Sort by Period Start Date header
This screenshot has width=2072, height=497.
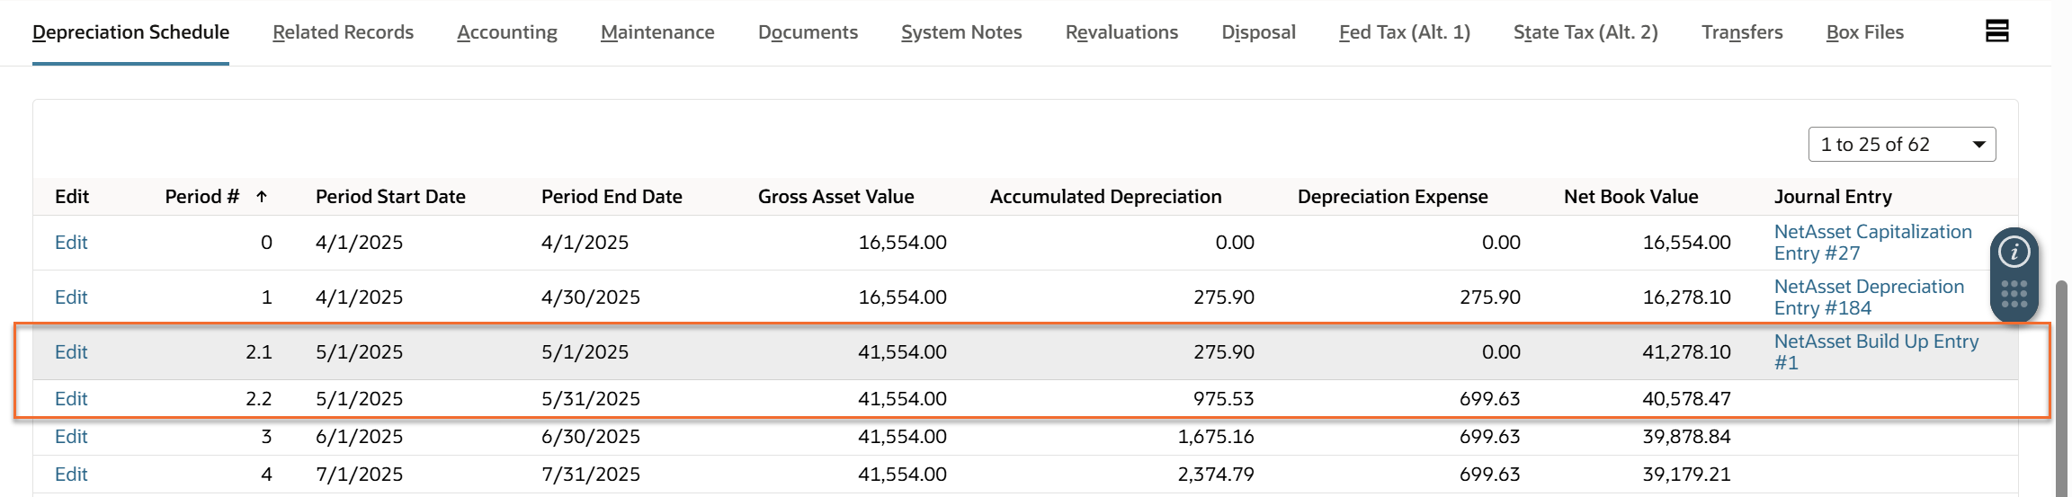[x=390, y=197]
